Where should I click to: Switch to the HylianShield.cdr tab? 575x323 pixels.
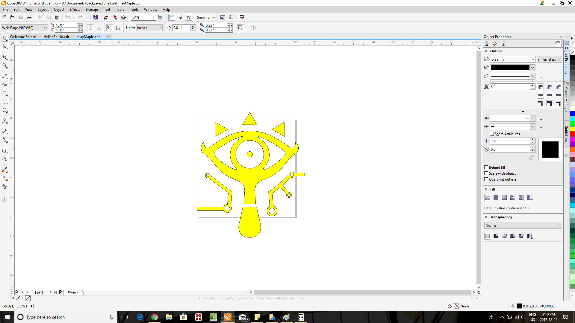tap(56, 36)
